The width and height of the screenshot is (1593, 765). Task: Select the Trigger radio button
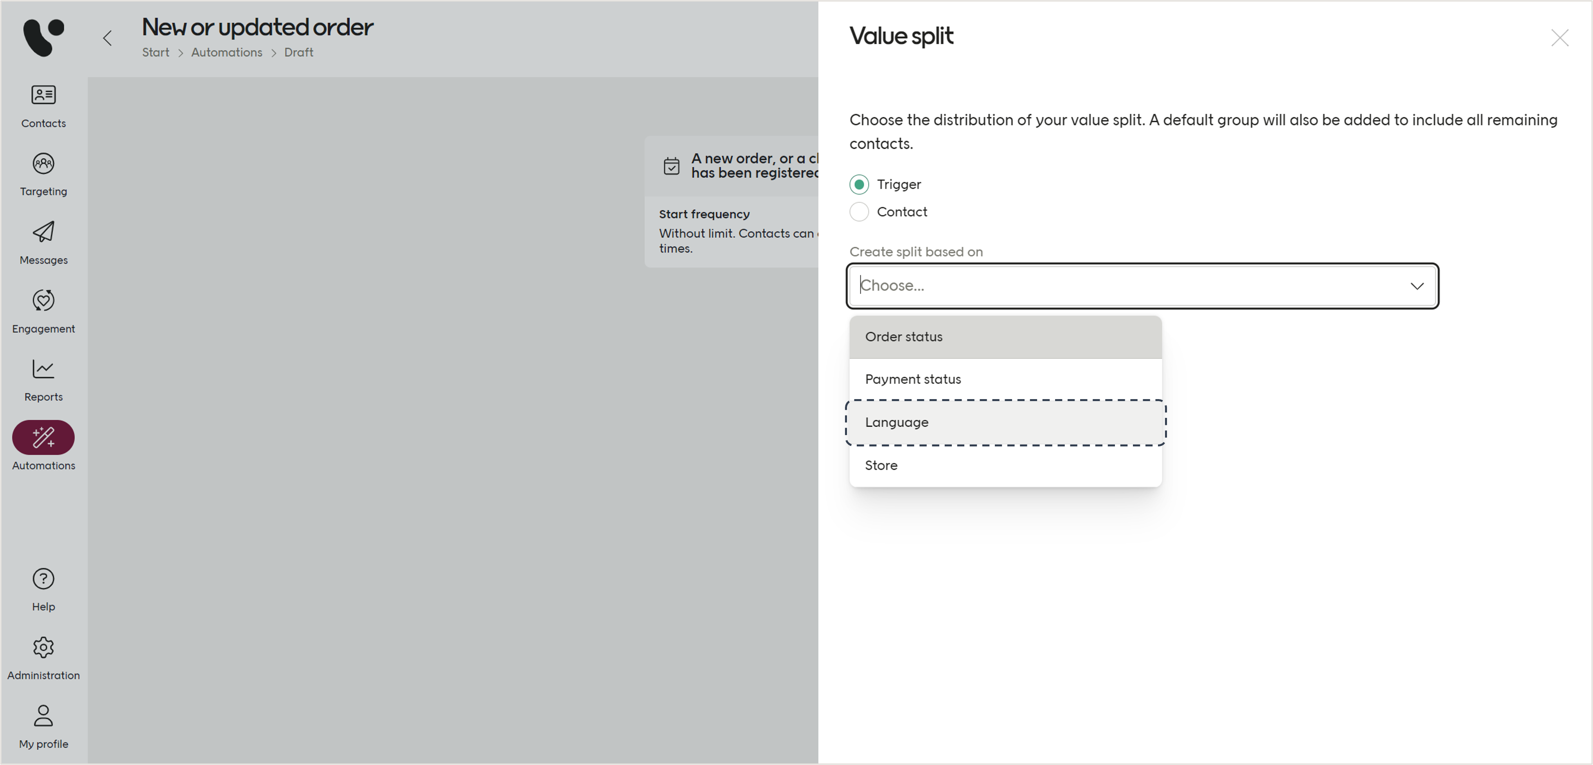click(859, 183)
